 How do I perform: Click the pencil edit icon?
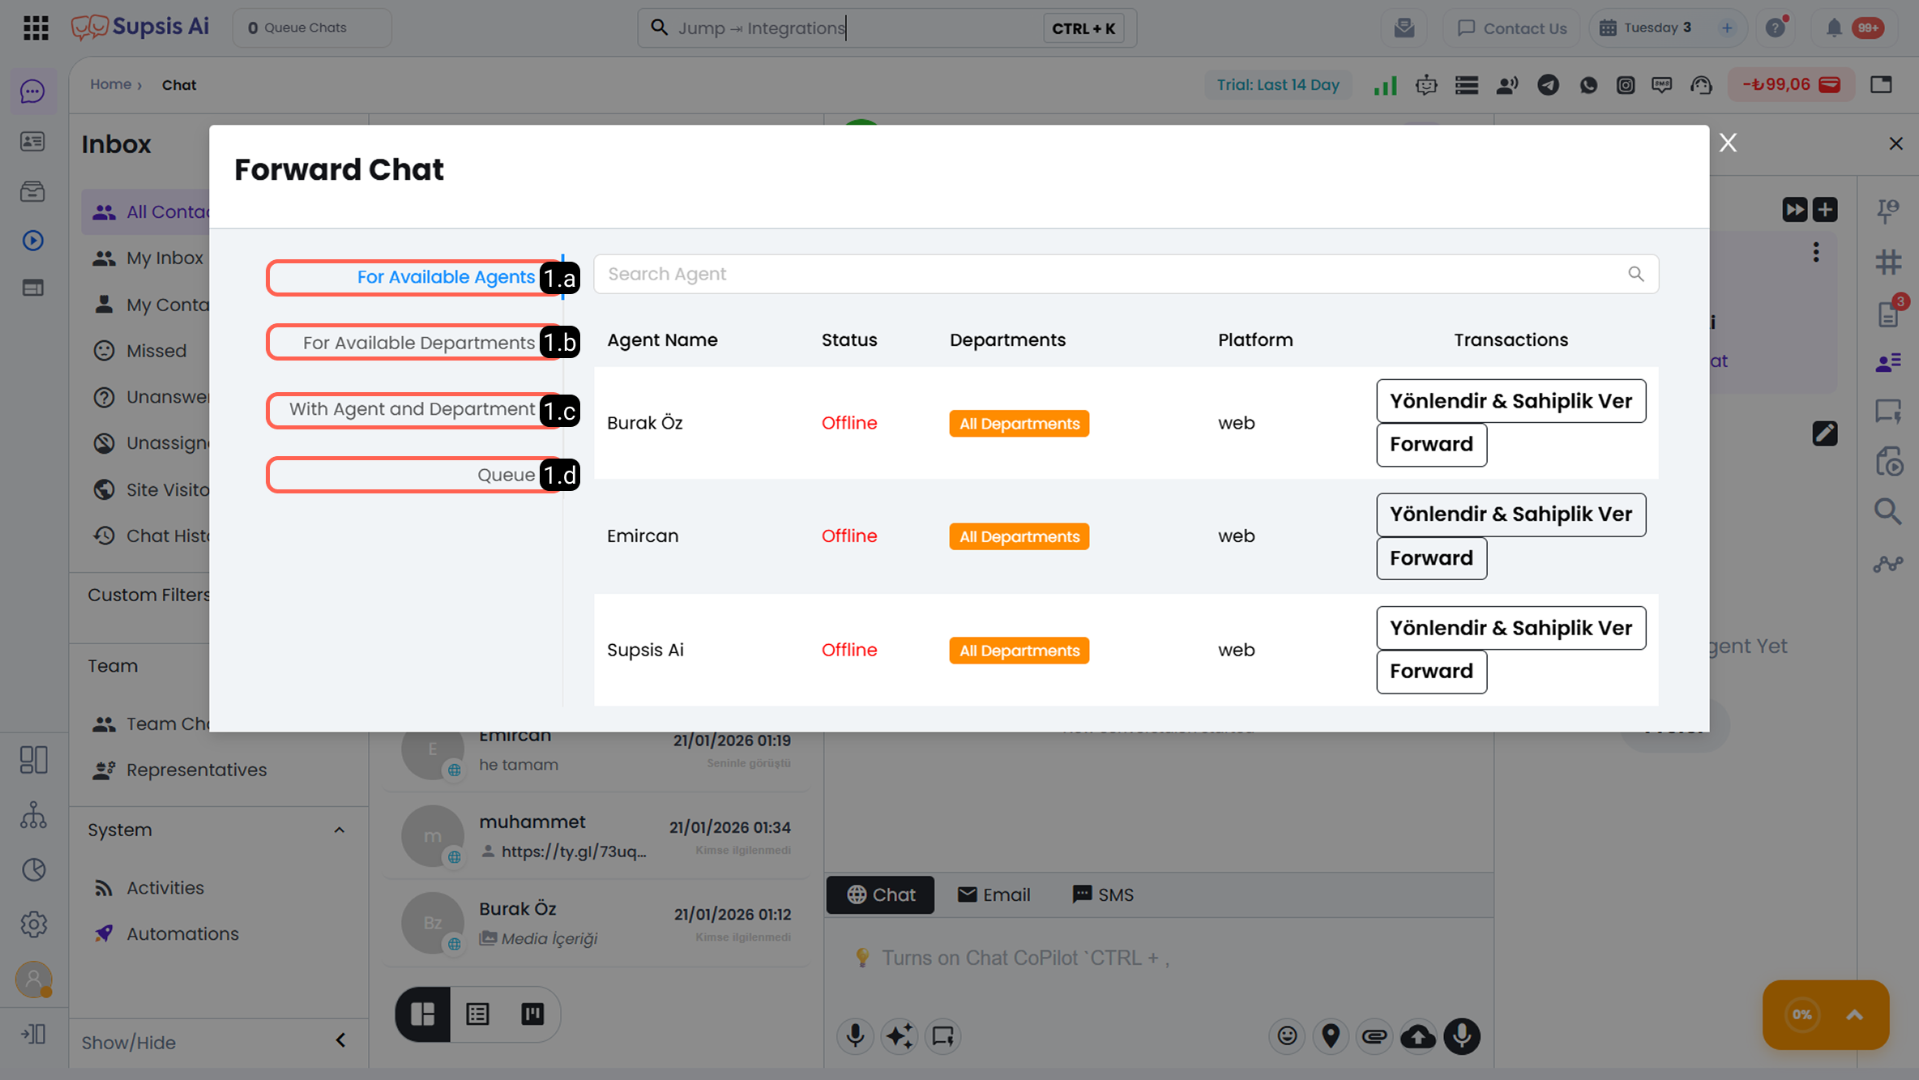(1825, 433)
